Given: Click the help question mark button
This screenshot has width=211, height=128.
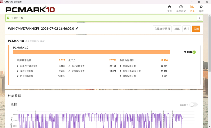Looking at the screenshot, I should click(199, 18).
